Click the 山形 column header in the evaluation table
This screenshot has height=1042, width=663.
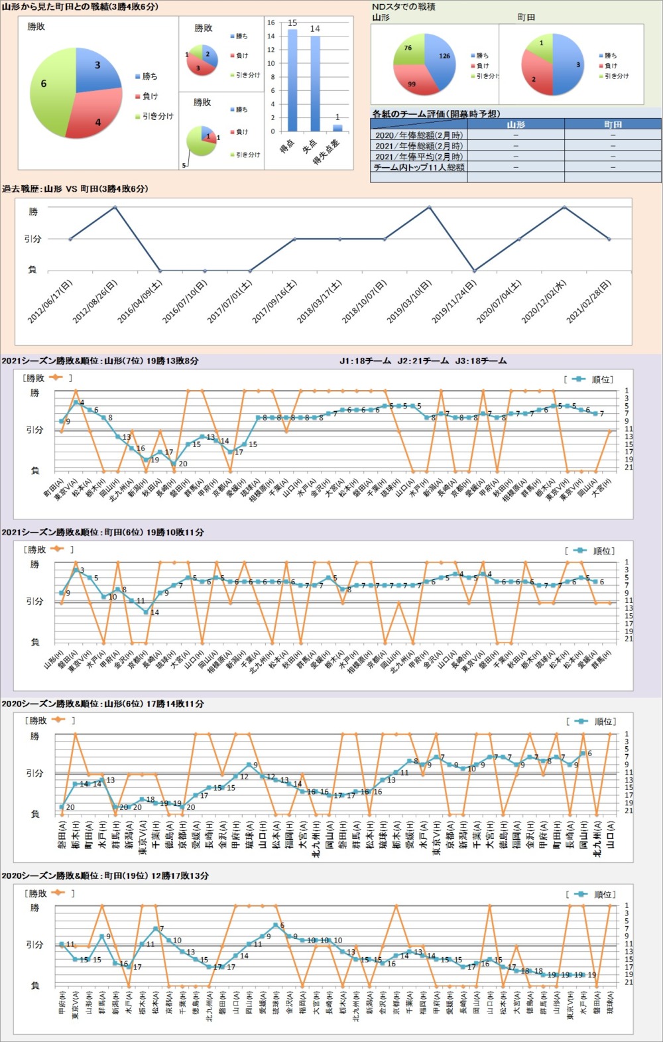tap(516, 124)
